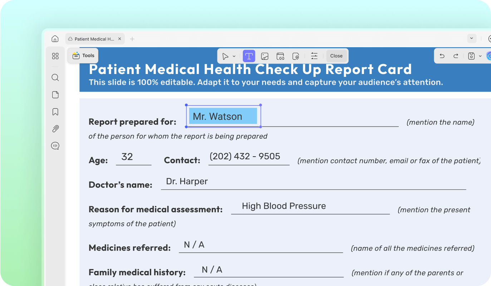Open the properties sliders settings icon

pos(314,56)
